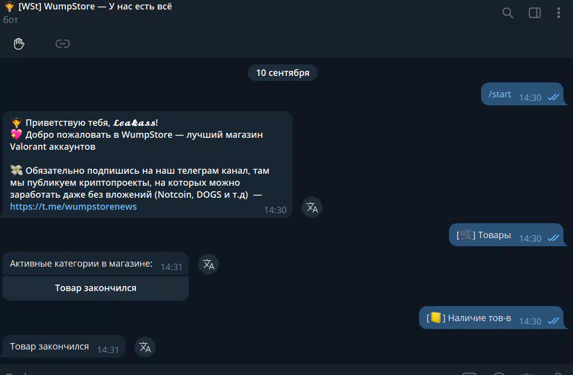Click the 'Активные категории в магазине:' message text
Screen dimensions: 573x375
point(81,263)
